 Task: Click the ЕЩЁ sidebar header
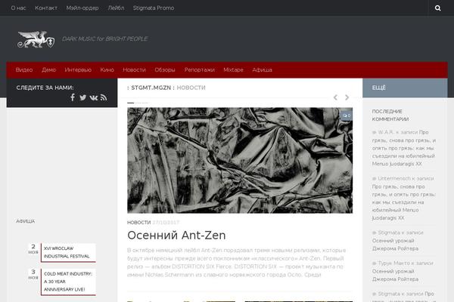tap(379, 88)
